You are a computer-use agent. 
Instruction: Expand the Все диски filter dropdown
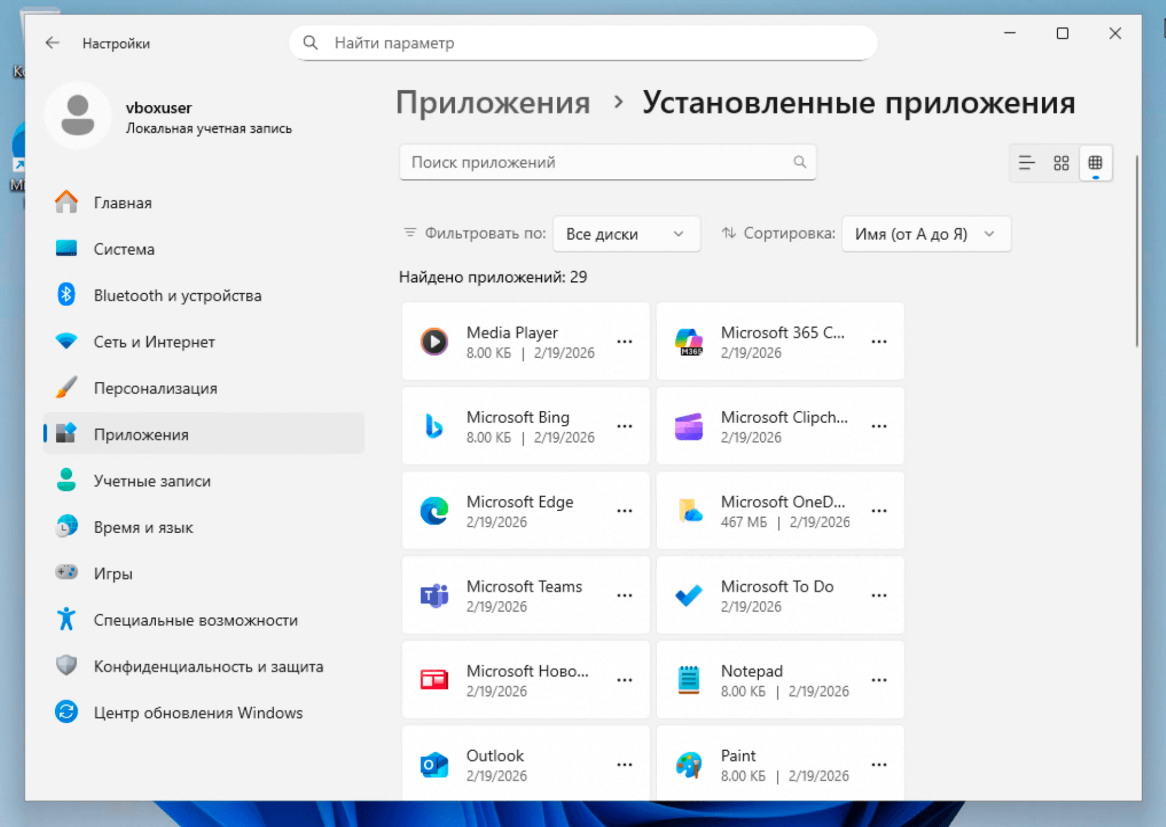[626, 234]
